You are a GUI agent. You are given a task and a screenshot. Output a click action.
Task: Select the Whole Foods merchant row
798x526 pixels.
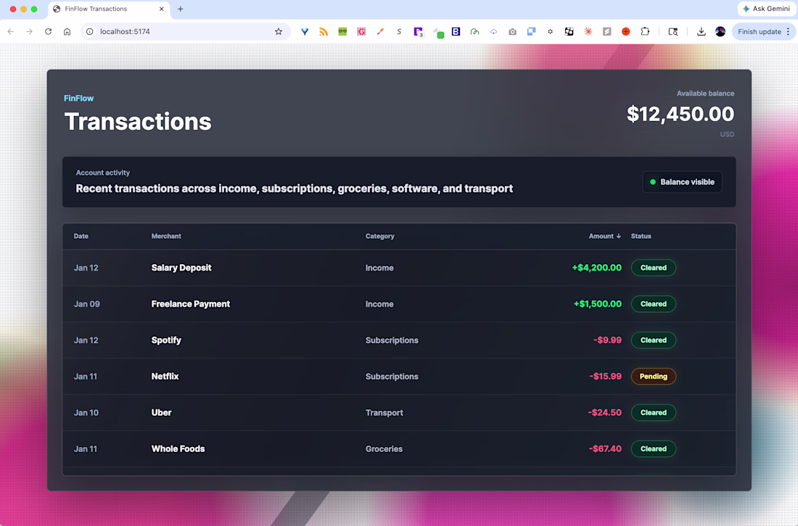399,448
